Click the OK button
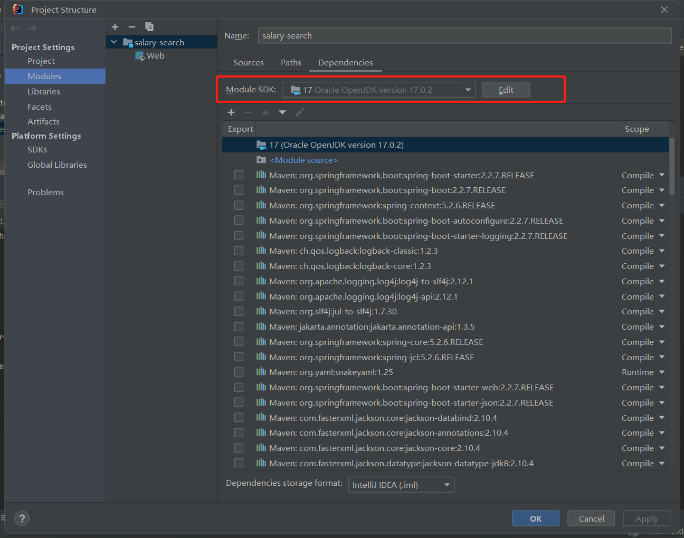Viewport: 684px width, 538px height. [536, 518]
